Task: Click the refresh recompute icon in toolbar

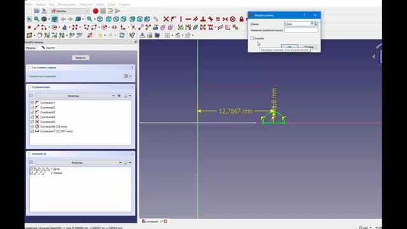Action: pyautogui.click(x=121, y=36)
